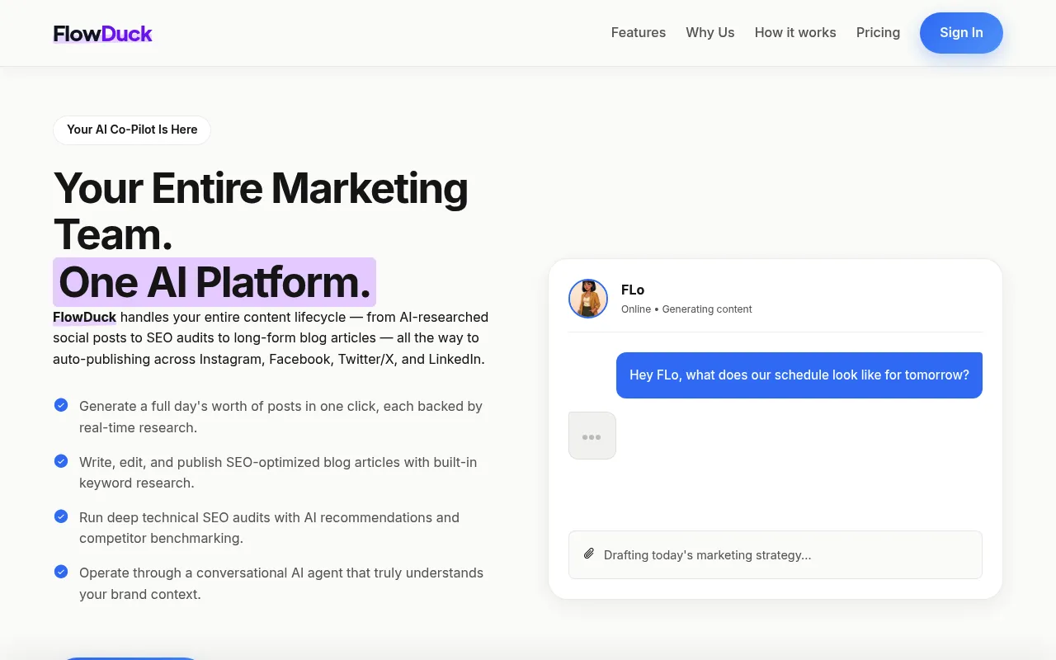Navigate to Pricing
This screenshot has height=660, width=1056.
click(x=878, y=32)
